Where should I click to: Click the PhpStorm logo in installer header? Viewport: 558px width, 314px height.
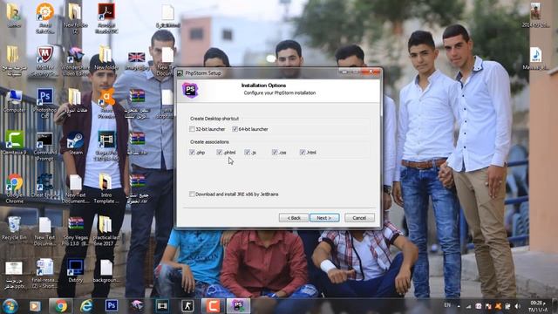tap(190, 90)
